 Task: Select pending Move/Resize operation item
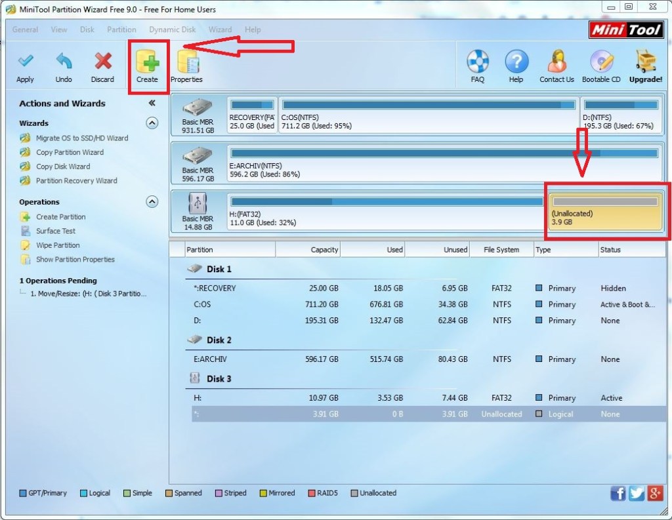click(x=89, y=294)
